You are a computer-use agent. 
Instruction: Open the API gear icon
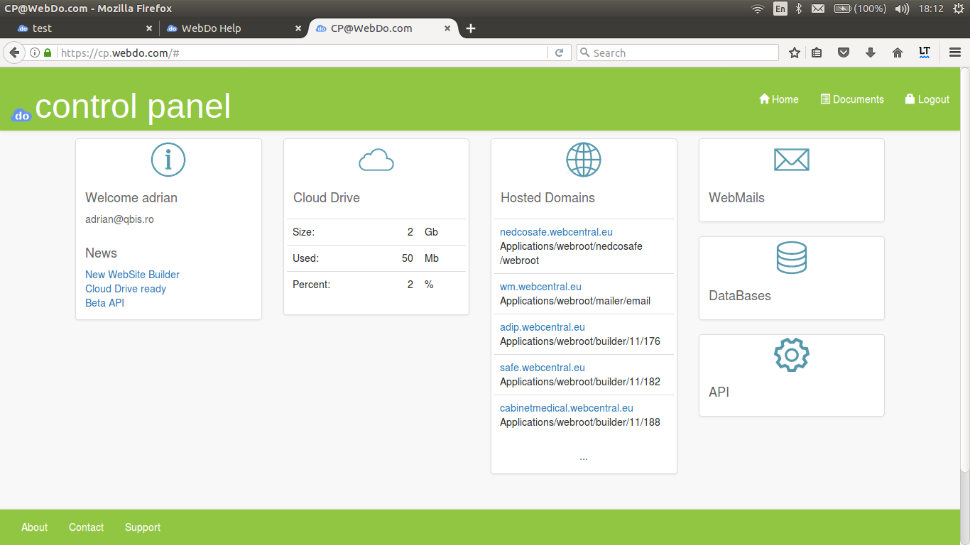click(x=792, y=355)
